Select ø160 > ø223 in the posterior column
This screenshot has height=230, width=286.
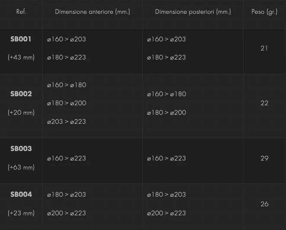[166, 158]
